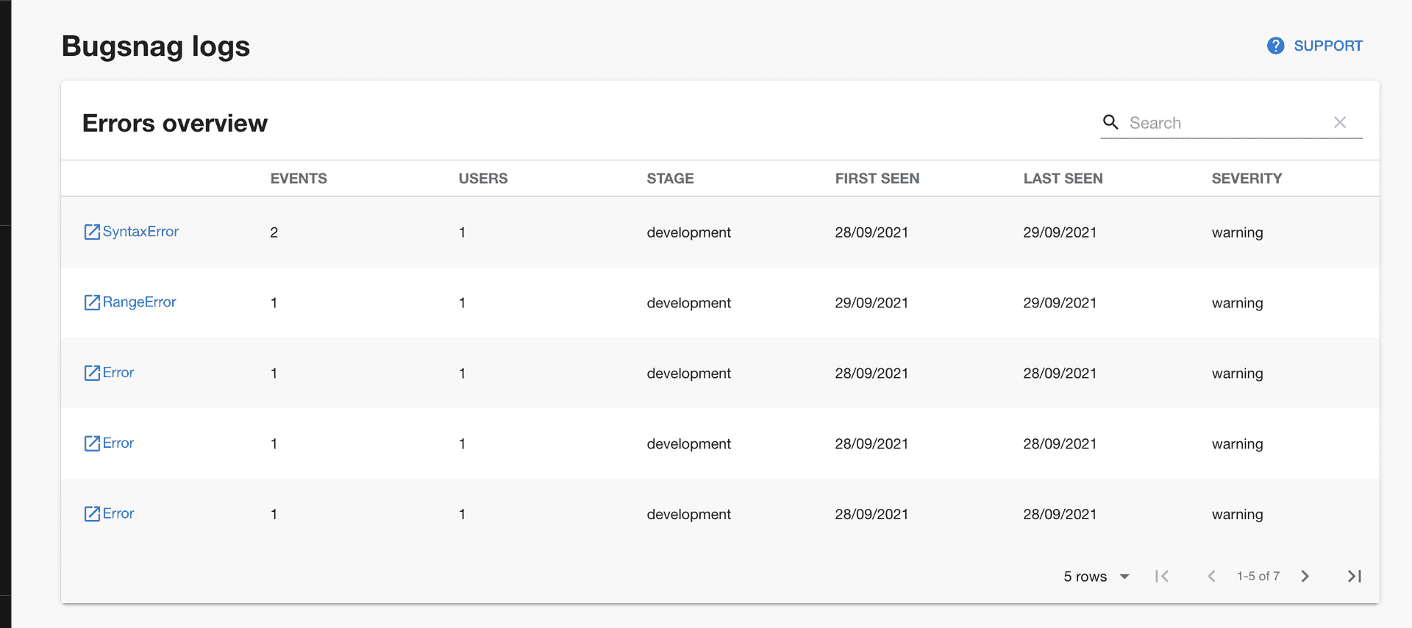
Task: Open the SyntaxError external link icon
Action: 92,232
